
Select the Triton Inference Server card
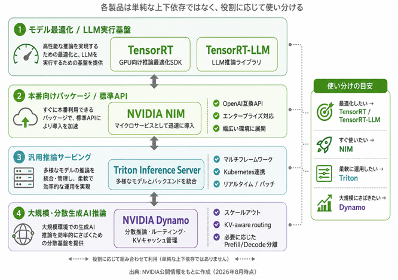(x=156, y=175)
